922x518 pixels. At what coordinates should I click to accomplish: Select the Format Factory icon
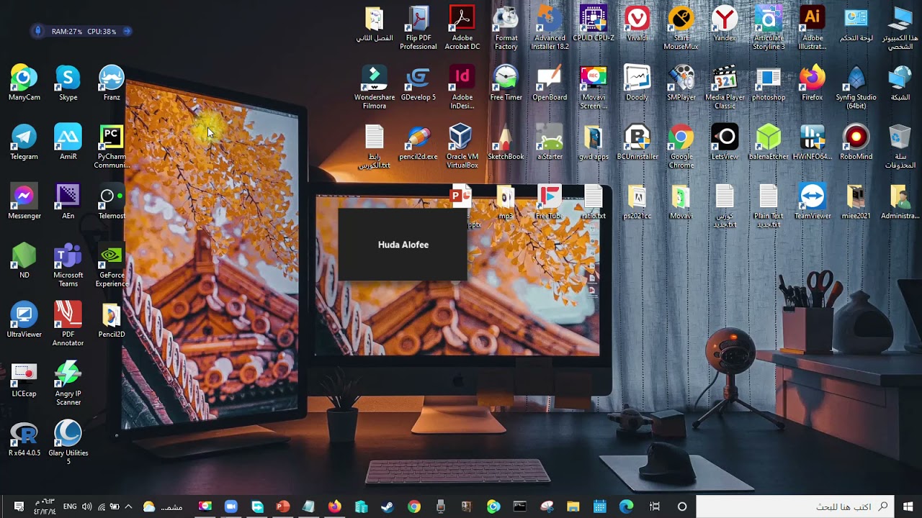(x=506, y=27)
